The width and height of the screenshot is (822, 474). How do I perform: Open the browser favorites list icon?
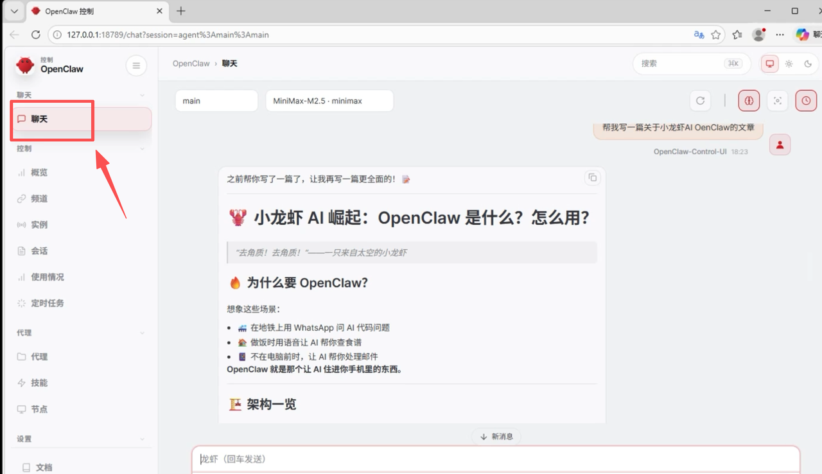tap(737, 35)
